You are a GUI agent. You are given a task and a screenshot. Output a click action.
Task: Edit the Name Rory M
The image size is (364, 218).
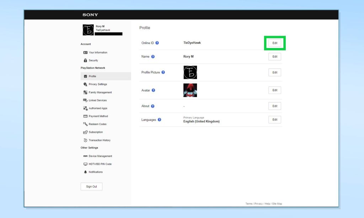click(275, 57)
